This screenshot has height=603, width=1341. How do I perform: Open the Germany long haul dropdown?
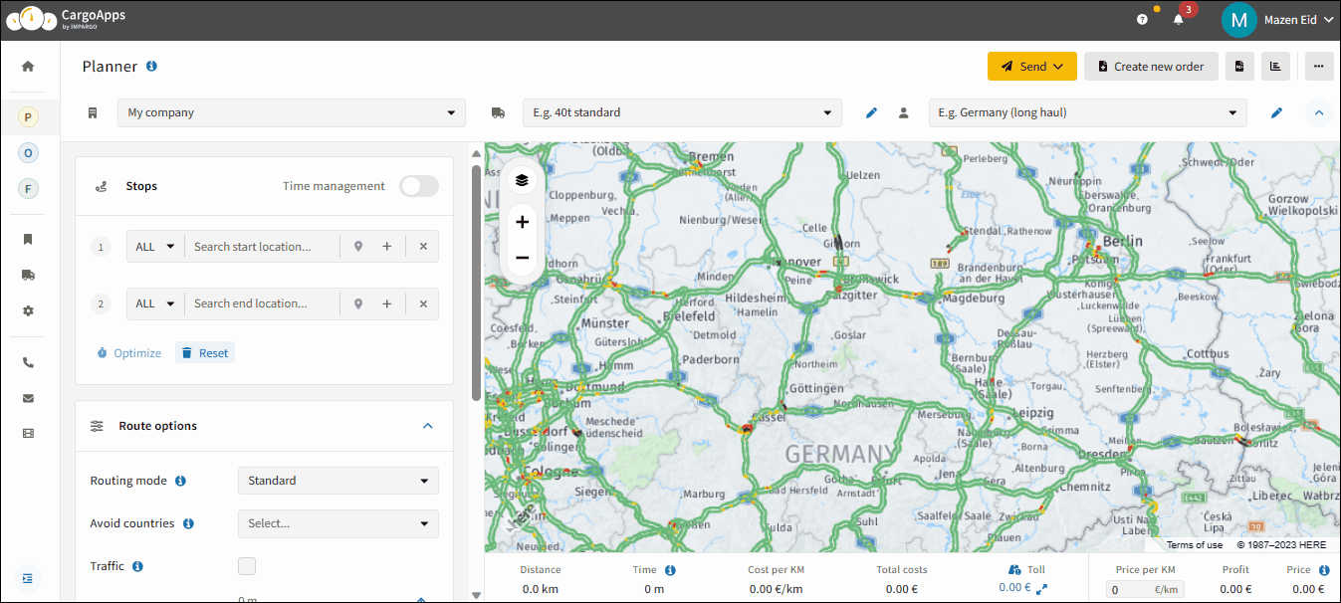coord(1087,112)
